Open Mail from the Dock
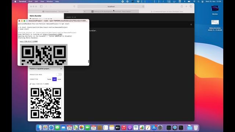235x132 pixels. click(63, 128)
